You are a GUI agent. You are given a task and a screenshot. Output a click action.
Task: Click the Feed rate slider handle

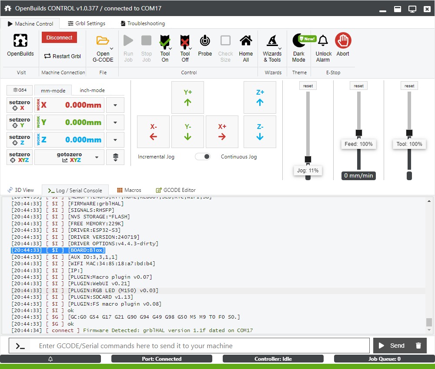pyautogui.click(x=359, y=133)
